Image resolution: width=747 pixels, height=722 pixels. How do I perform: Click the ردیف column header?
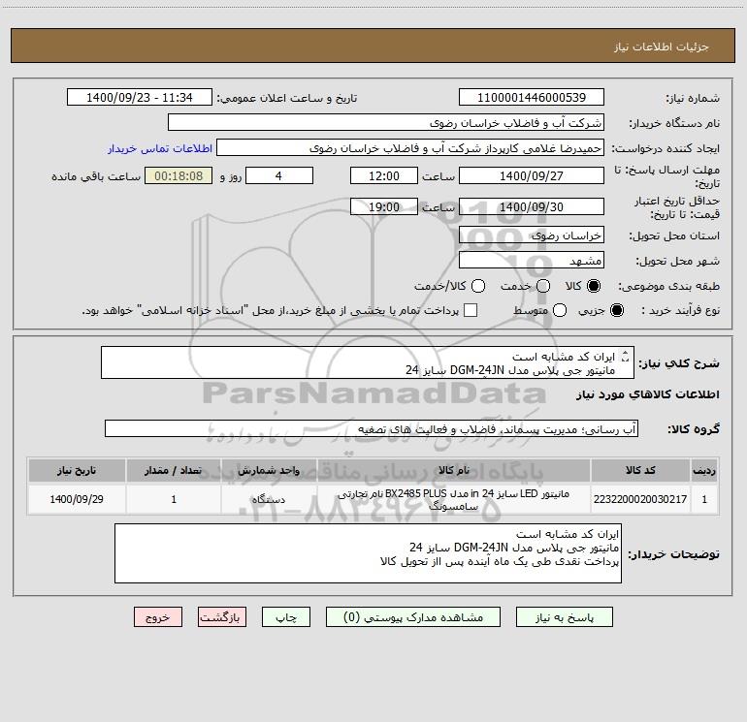pyautogui.click(x=704, y=471)
